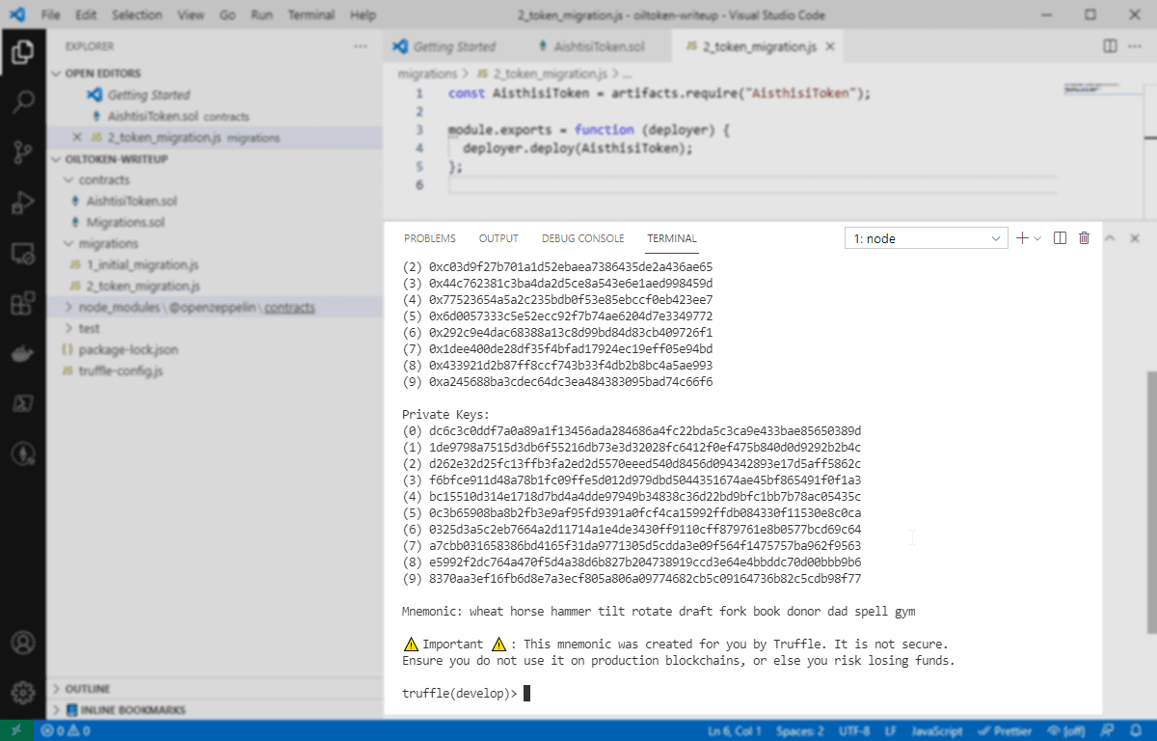
Task: Click migrations breadcrumb in editor
Action: 427,73
